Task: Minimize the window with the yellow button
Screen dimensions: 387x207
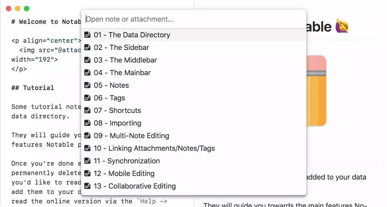Action: 18,9
